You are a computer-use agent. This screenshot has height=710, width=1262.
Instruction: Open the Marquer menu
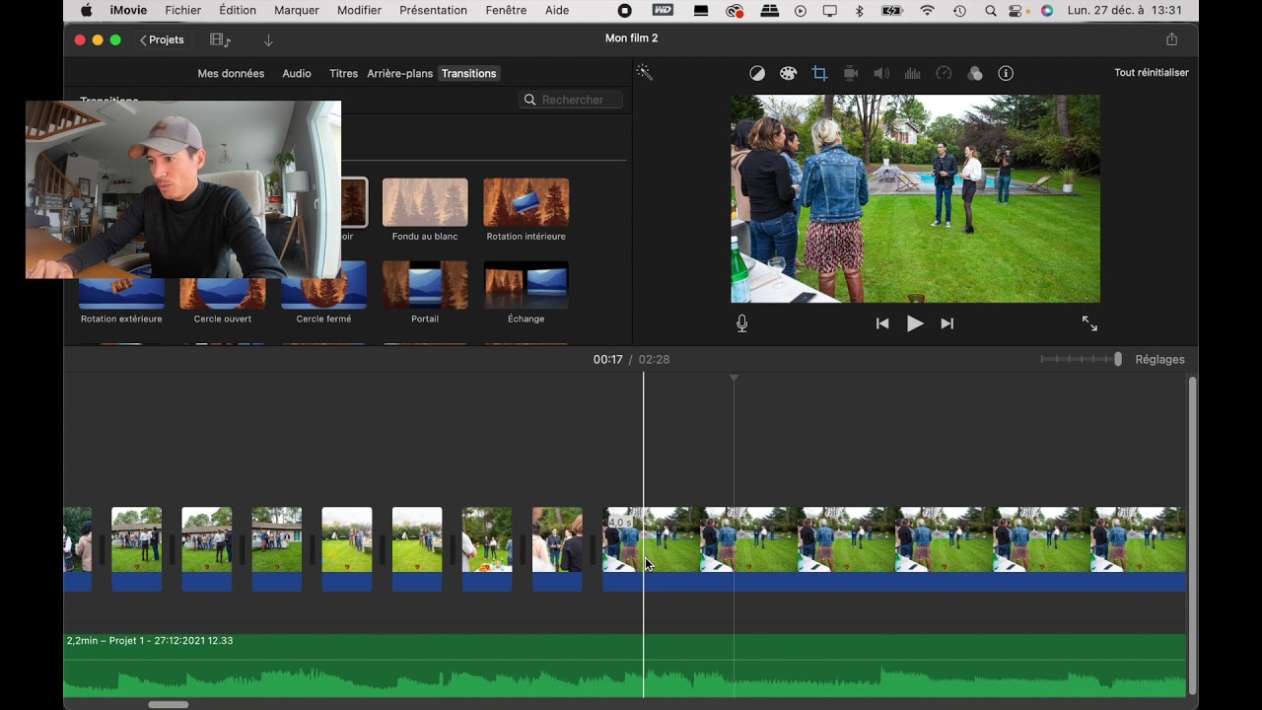(x=297, y=11)
